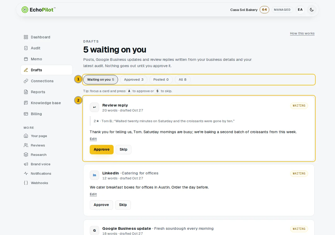
Task: Click the Reports document icon
Action: pyautogui.click(x=26, y=92)
